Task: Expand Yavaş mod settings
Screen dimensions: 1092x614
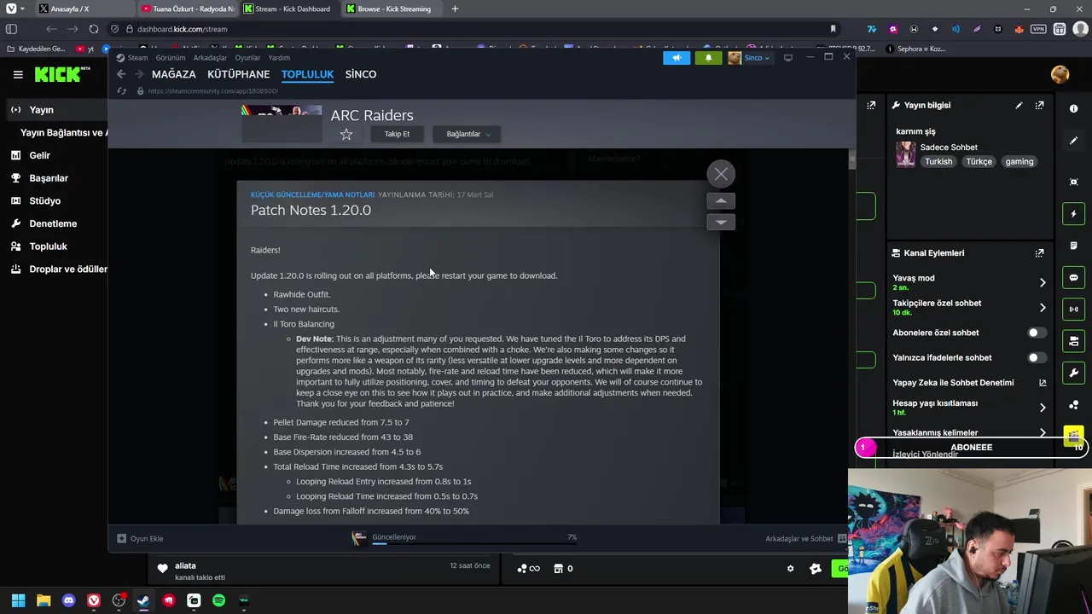Action: (1042, 282)
